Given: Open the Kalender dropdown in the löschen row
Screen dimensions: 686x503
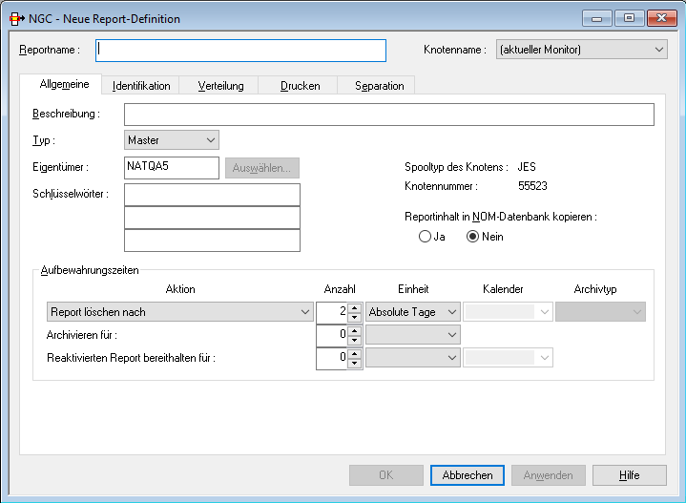Looking at the screenshot, I should point(508,312).
